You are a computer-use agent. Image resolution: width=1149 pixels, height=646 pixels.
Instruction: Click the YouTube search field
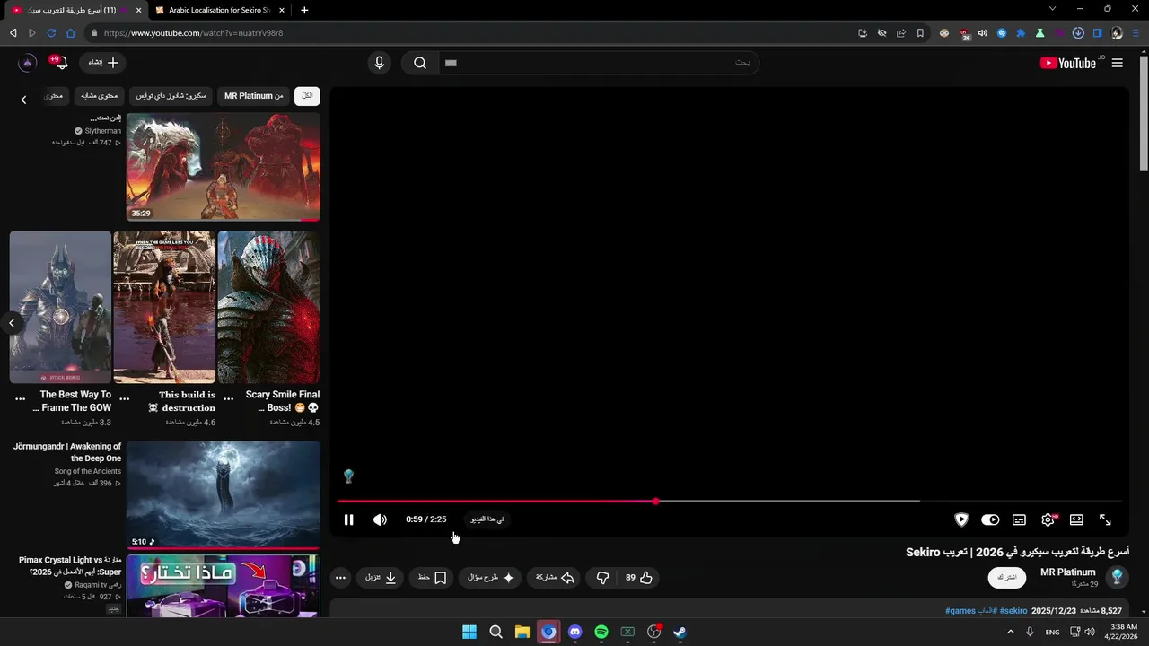tap(599, 63)
